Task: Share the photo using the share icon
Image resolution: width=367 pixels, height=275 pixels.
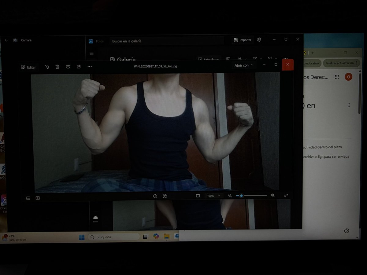Action: [x=79, y=66]
